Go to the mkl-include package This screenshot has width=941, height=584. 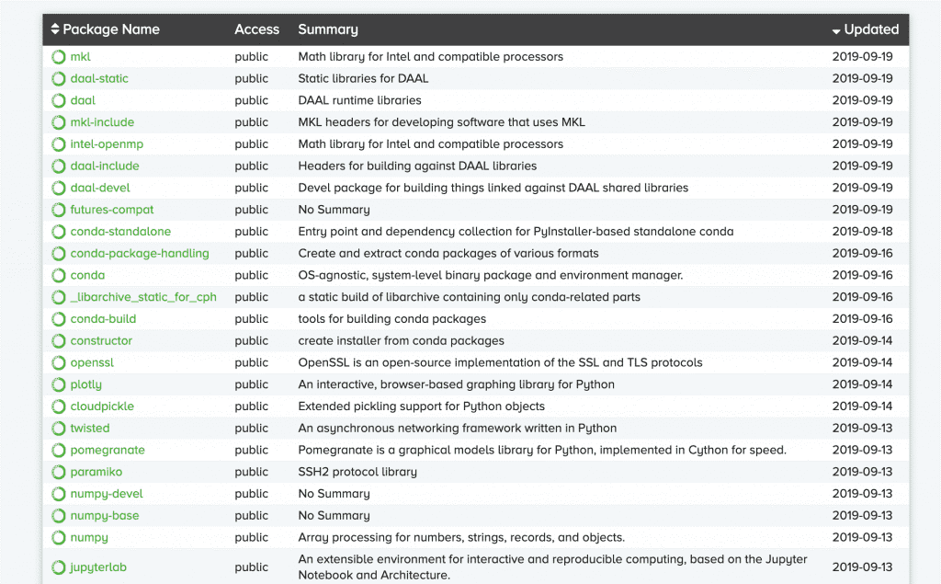[x=102, y=122]
